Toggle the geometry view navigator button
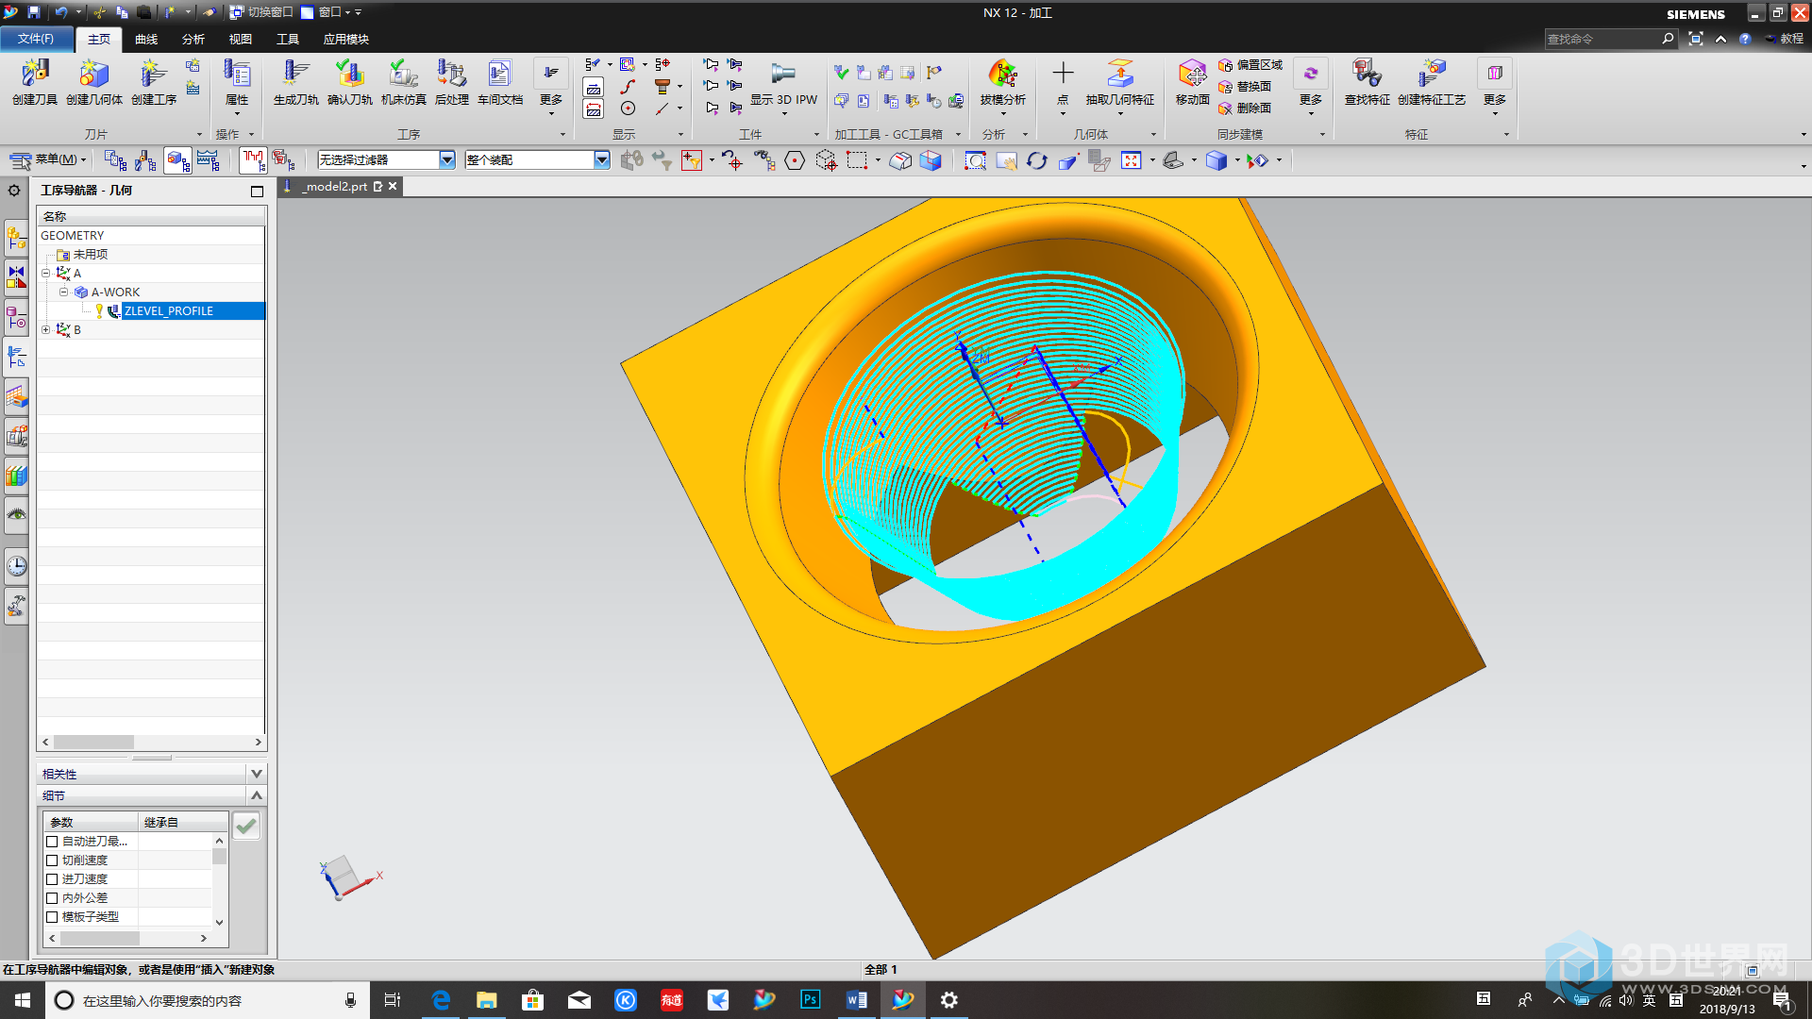This screenshot has width=1812, height=1019. 177,160
